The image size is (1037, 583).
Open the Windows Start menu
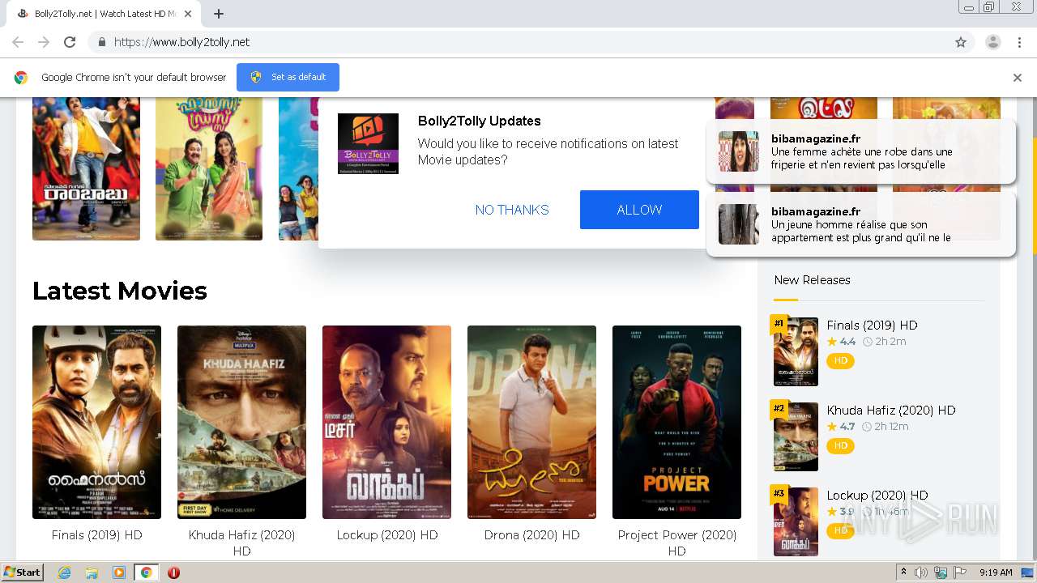pyautogui.click(x=22, y=572)
